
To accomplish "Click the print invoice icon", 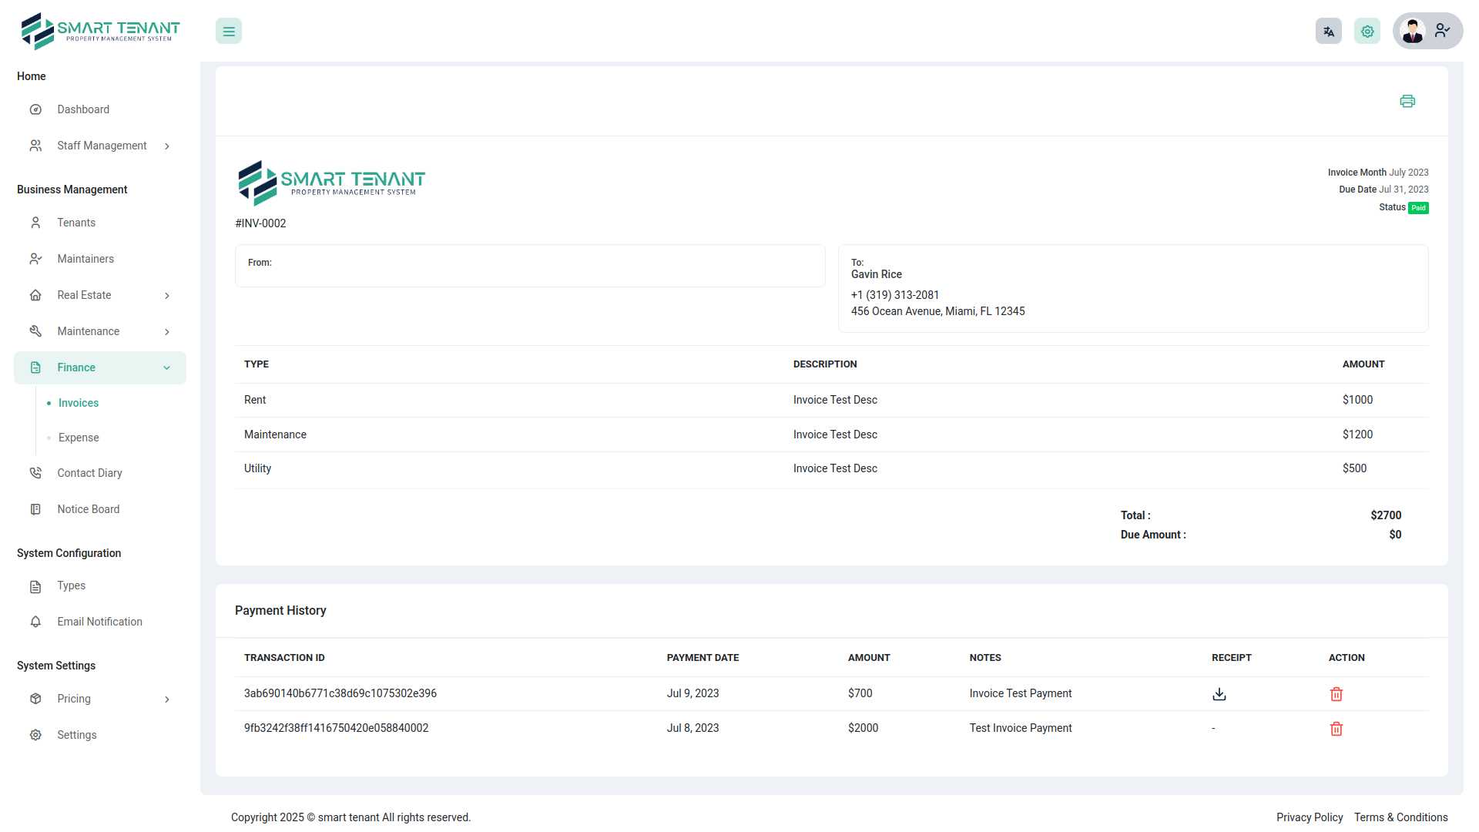I will [1407, 101].
